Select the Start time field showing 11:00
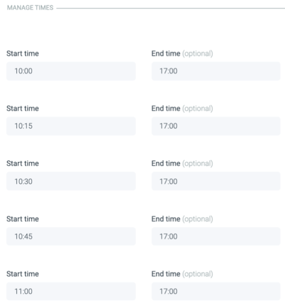The width and height of the screenshot is (285, 307). pos(71,292)
